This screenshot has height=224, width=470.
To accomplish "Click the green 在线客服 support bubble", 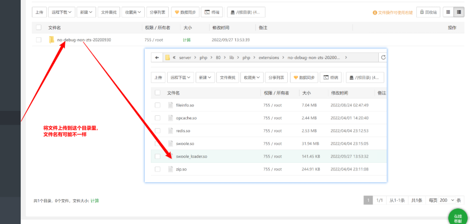I will (458, 218).
